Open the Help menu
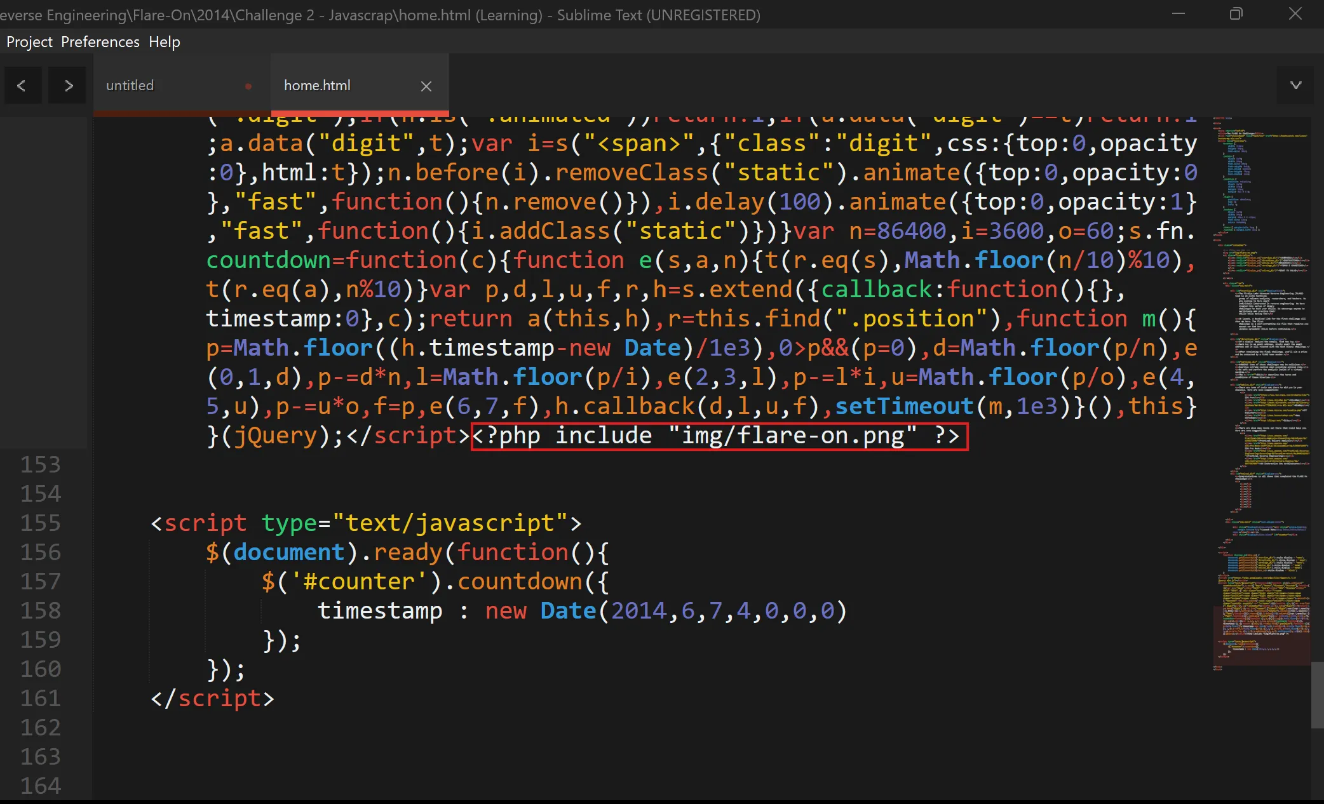Image resolution: width=1324 pixels, height=804 pixels. point(165,42)
